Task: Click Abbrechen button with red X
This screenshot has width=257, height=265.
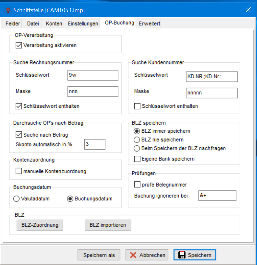Action: point(147,255)
